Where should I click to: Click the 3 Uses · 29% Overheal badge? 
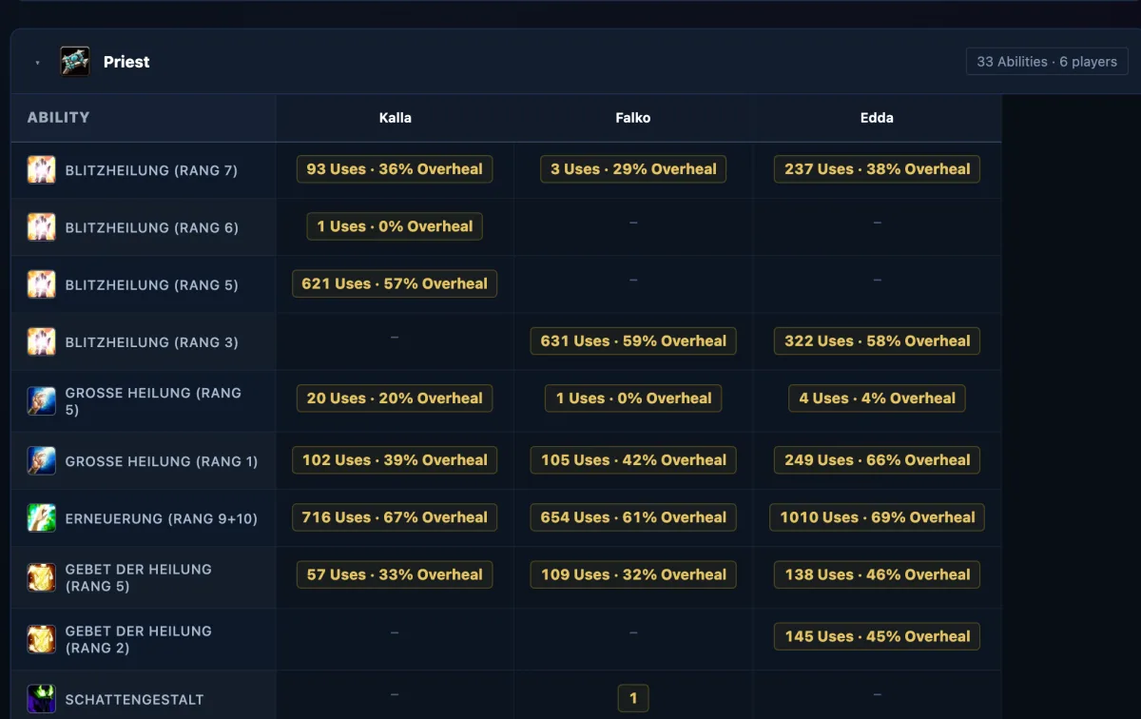pos(633,169)
